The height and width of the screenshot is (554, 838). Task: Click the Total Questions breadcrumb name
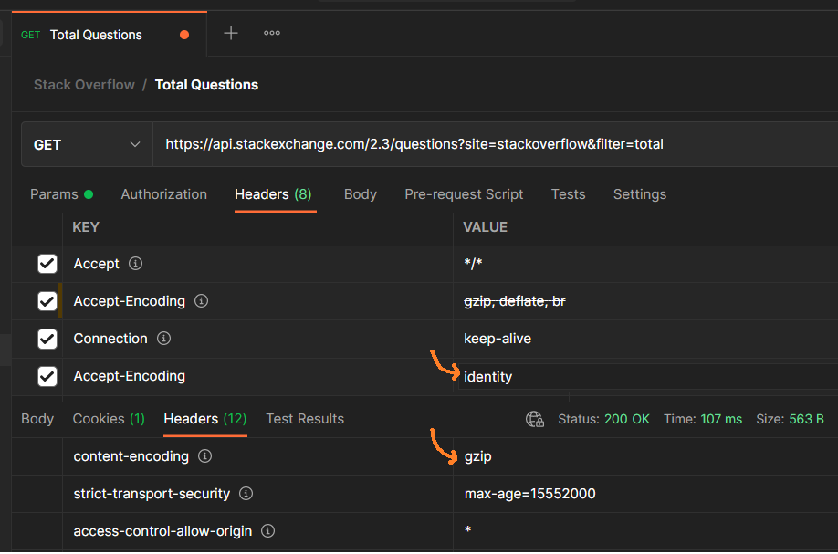206,84
